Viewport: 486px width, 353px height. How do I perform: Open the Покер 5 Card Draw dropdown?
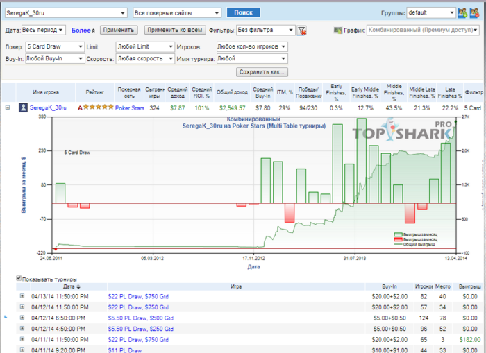pyautogui.click(x=55, y=46)
